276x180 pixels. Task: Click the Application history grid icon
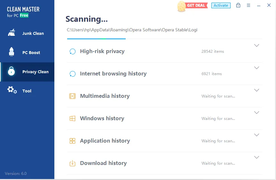click(x=72, y=141)
